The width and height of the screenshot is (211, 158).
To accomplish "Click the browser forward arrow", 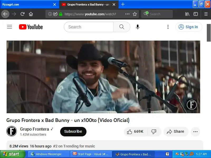I will [x=14, y=14].
